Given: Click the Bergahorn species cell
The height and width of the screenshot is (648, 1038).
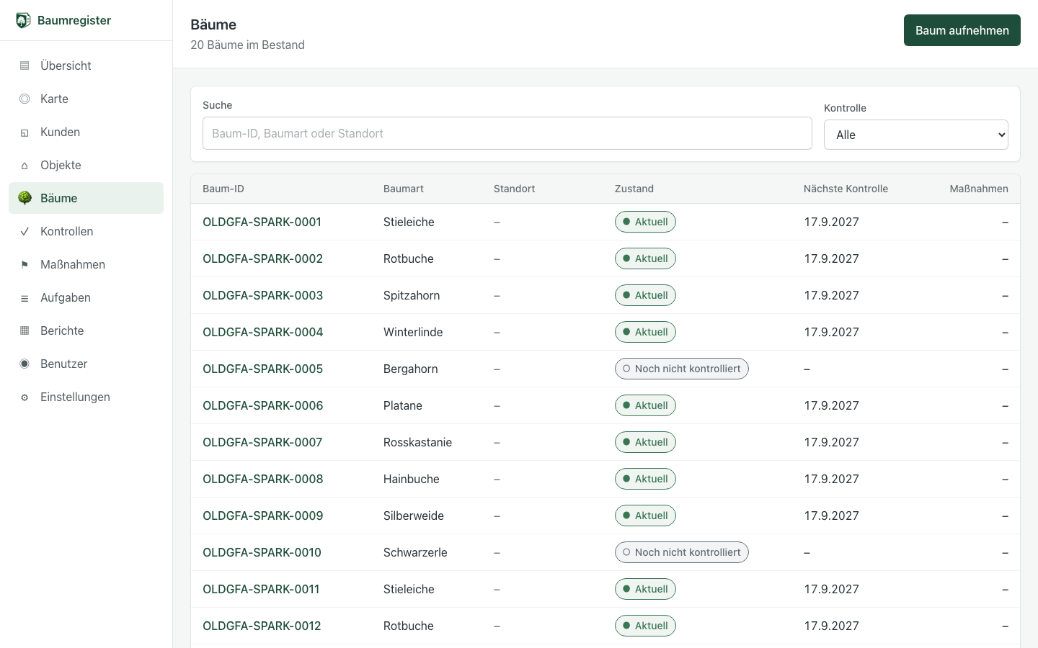Looking at the screenshot, I should click(x=411, y=369).
